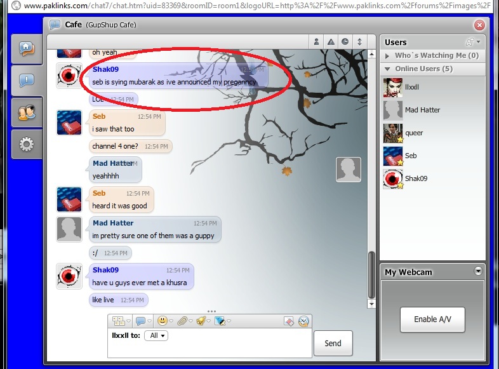Click the speech bubble text style icon
Image resolution: width=499 pixels, height=369 pixels.
[x=140, y=321]
